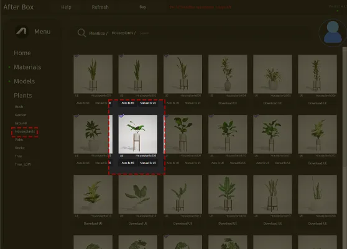Select the Houseplants012 thumbnail

(x=317, y=134)
